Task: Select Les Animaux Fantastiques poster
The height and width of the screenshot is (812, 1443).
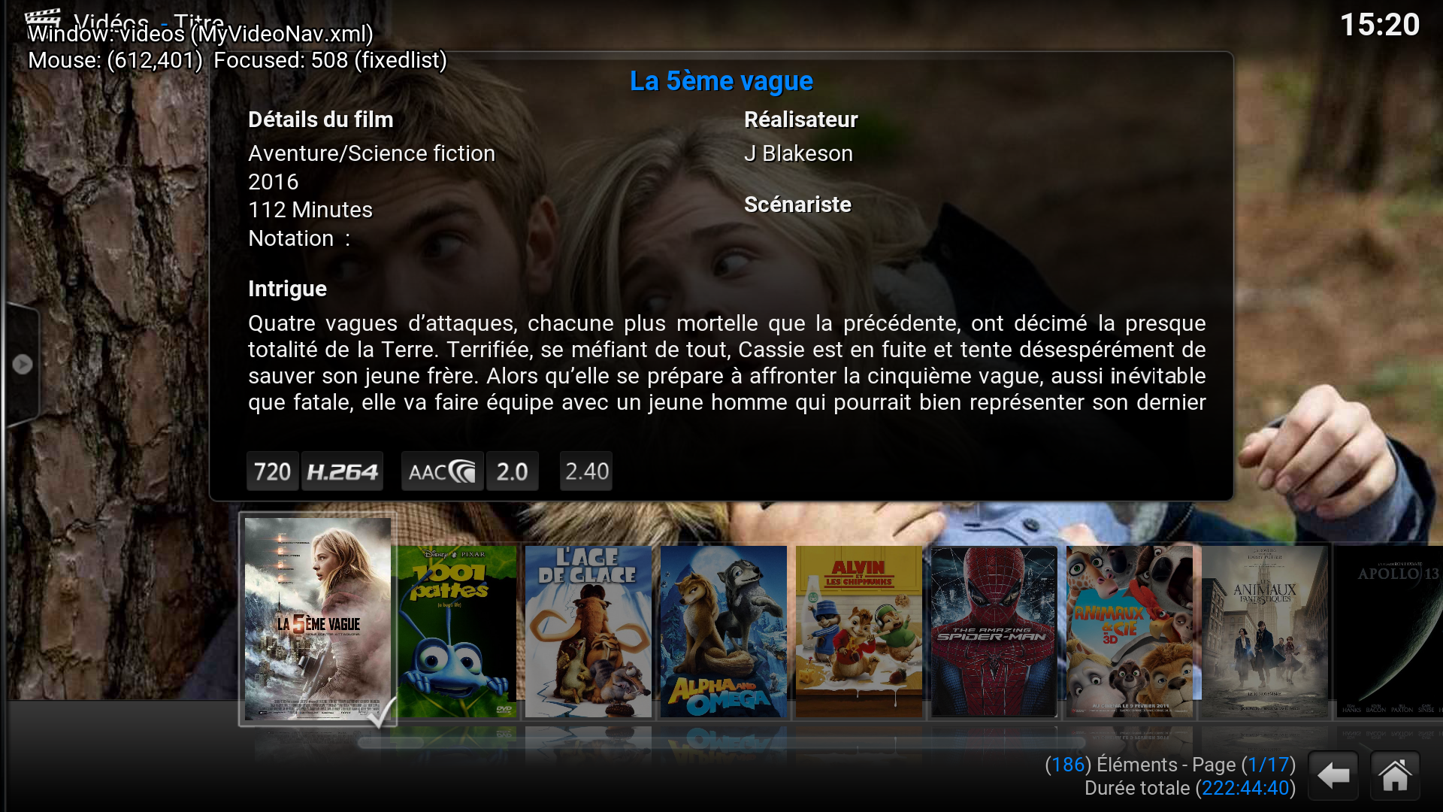Action: pyautogui.click(x=1265, y=632)
